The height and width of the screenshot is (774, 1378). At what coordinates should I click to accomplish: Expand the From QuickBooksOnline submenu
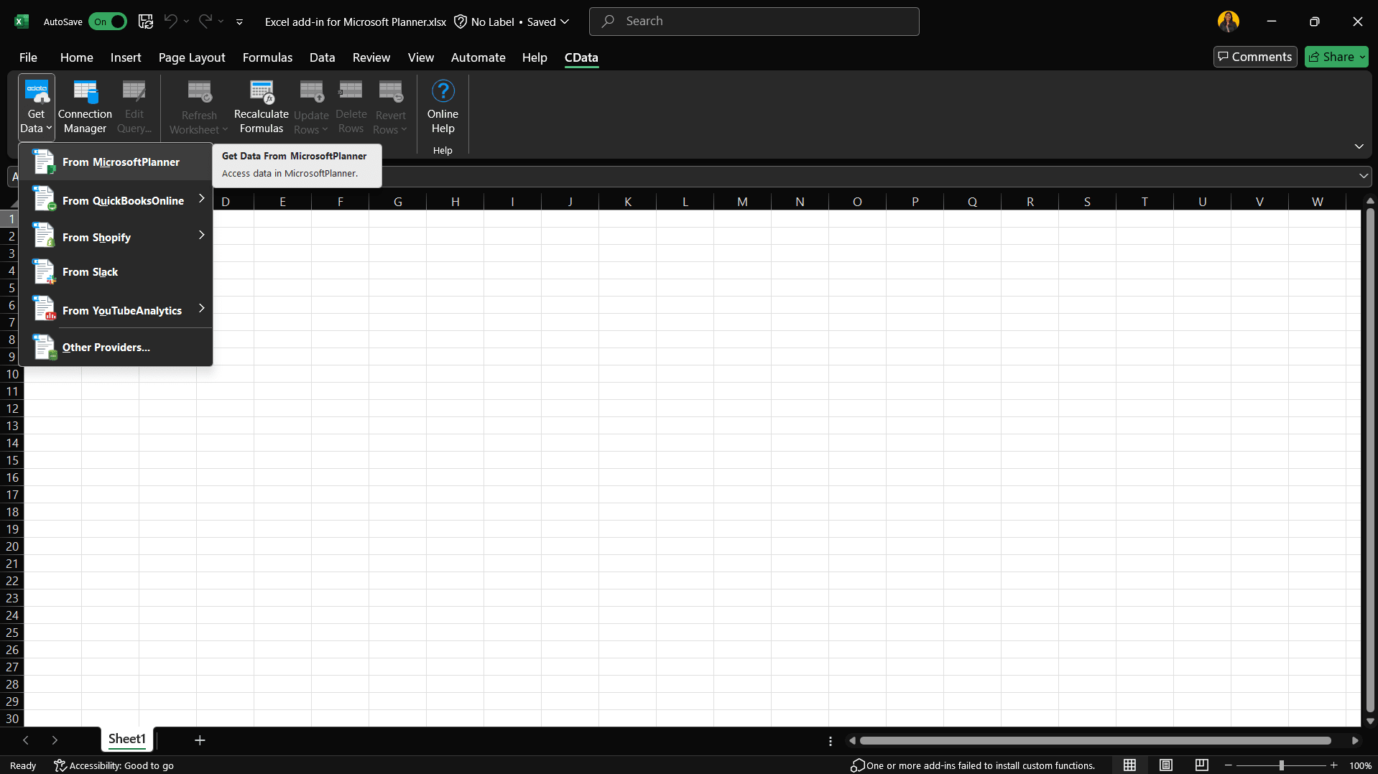[201, 199]
